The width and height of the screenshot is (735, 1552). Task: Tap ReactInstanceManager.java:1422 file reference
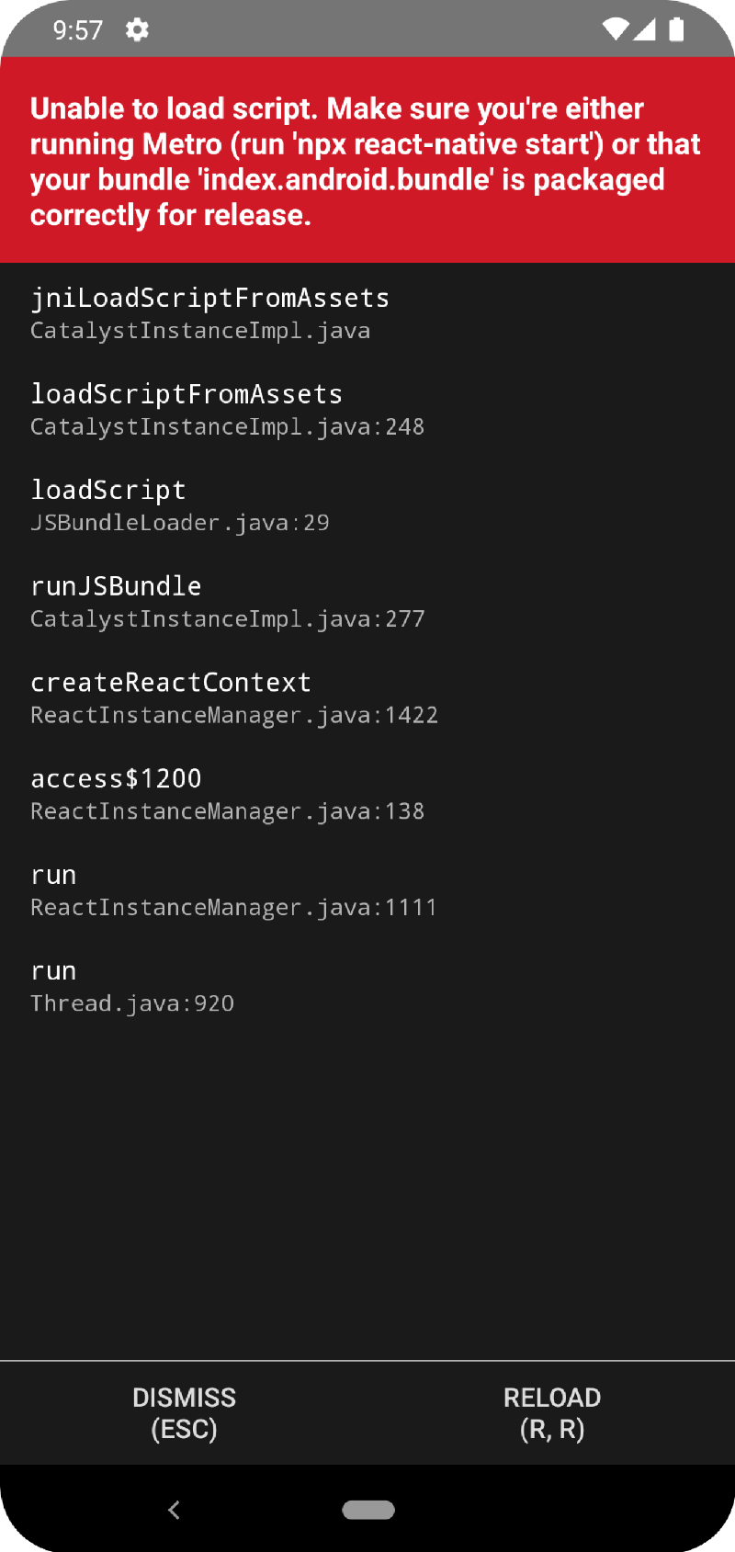click(234, 716)
